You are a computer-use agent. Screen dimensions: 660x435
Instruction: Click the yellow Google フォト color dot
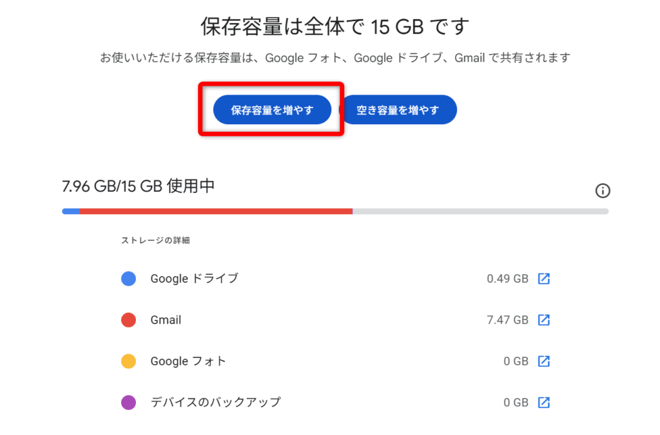[x=129, y=361]
